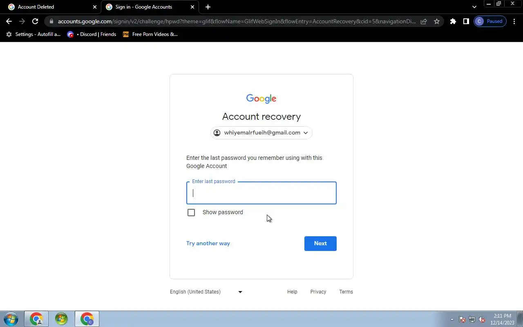523x327 pixels.
Task: Click the Action Center flag tray icon
Action: tap(462, 320)
